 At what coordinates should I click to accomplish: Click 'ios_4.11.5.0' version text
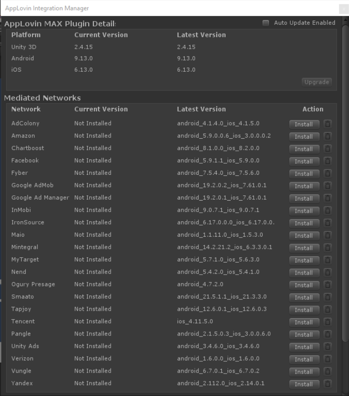tap(195, 321)
